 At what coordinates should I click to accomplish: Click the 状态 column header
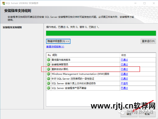pos(138,55)
